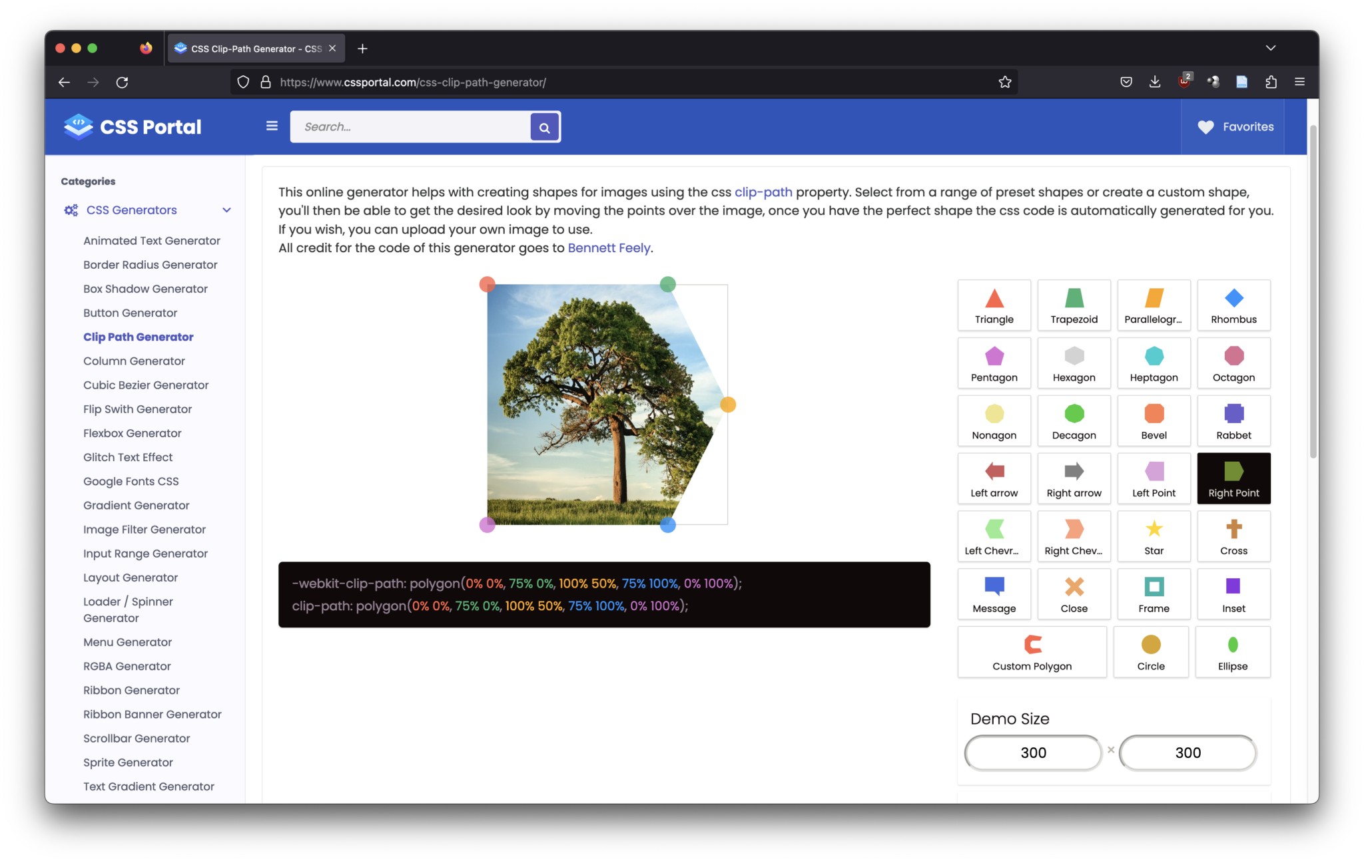The height and width of the screenshot is (863, 1364).
Task: Click the blue bottom polygon handle
Action: 667,525
